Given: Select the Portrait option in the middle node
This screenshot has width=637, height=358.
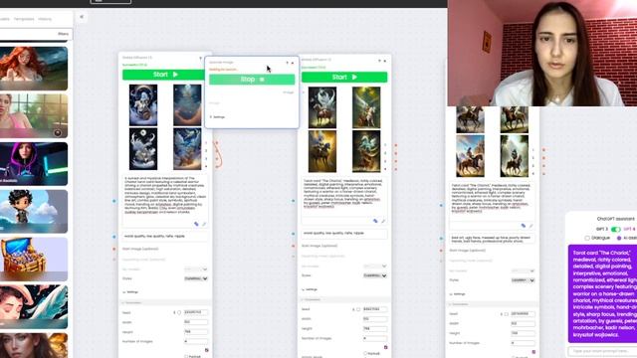Looking at the screenshot, I should [x=365, y=354].
